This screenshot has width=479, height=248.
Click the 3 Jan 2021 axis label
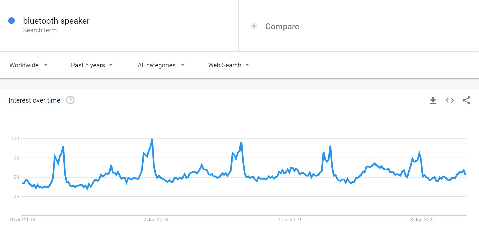(423, 220)
